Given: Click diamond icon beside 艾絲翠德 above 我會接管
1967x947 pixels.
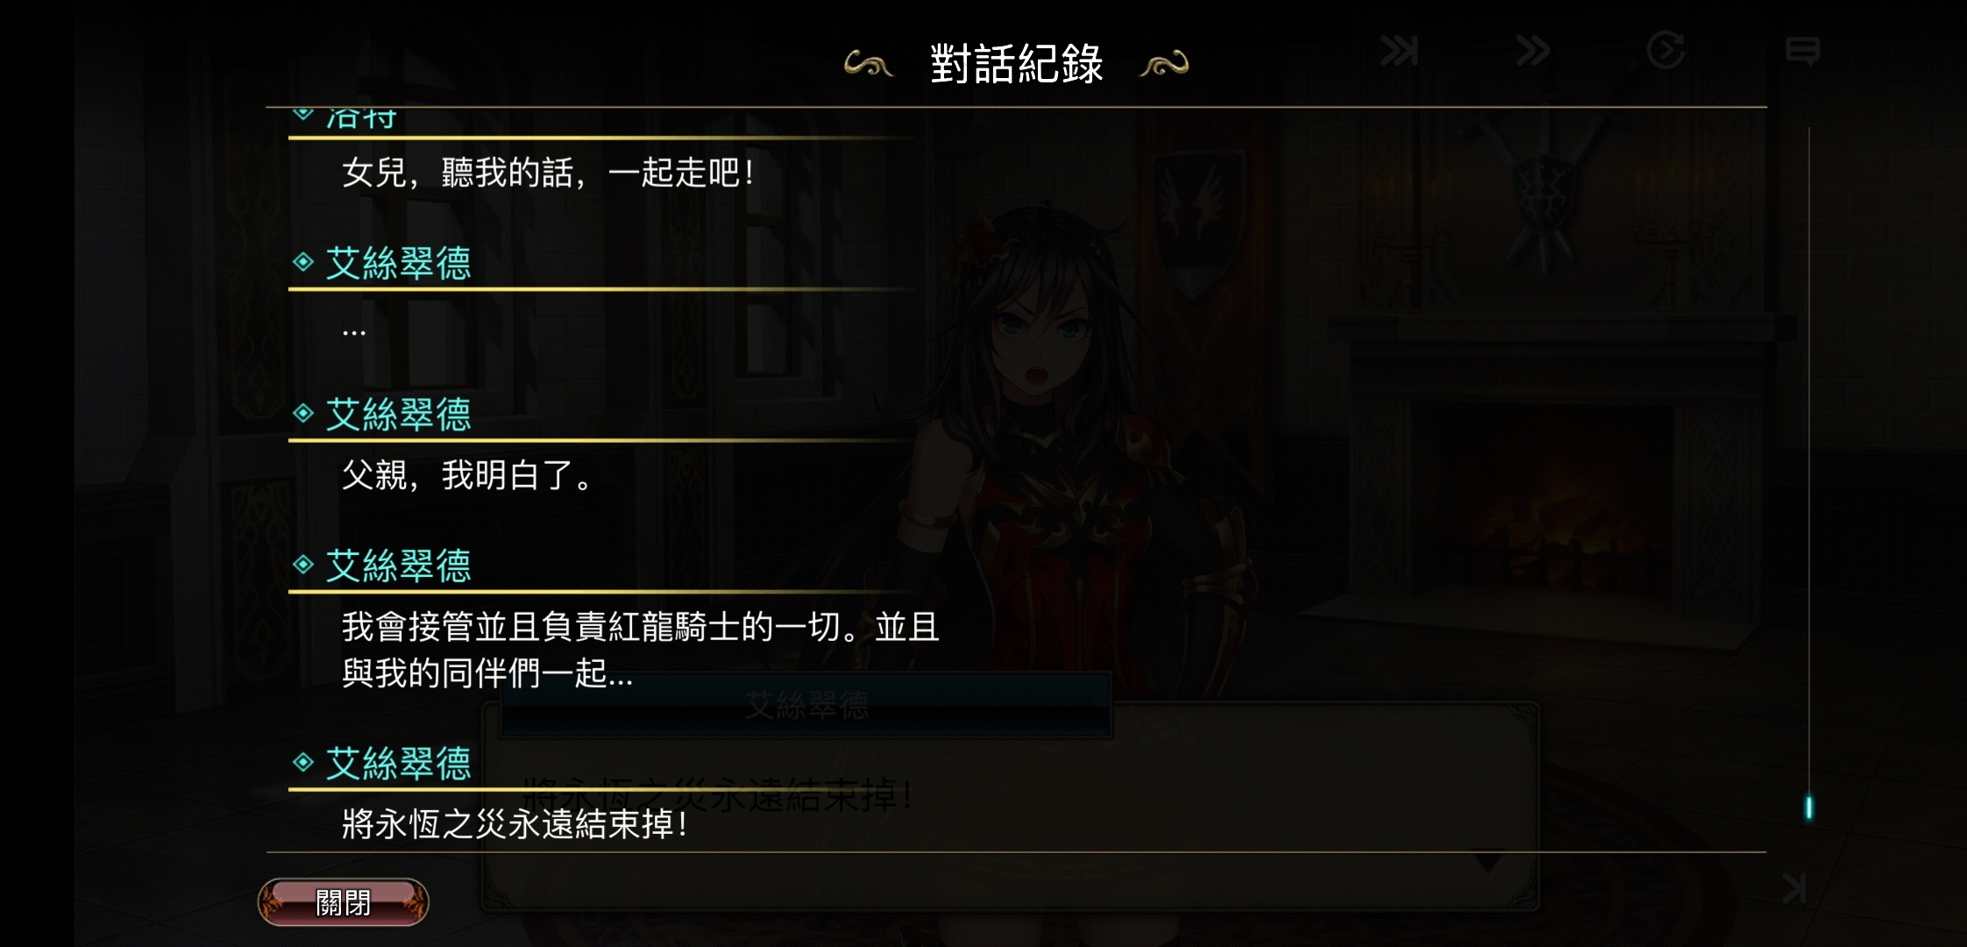Looking at the screenshot, I should click(303, 565).
